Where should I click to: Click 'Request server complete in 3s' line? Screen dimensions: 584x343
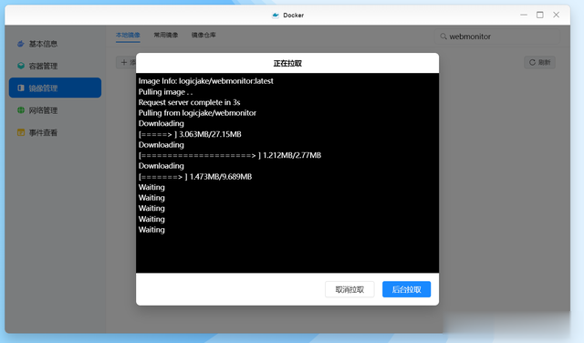click(x=189, y=102)
